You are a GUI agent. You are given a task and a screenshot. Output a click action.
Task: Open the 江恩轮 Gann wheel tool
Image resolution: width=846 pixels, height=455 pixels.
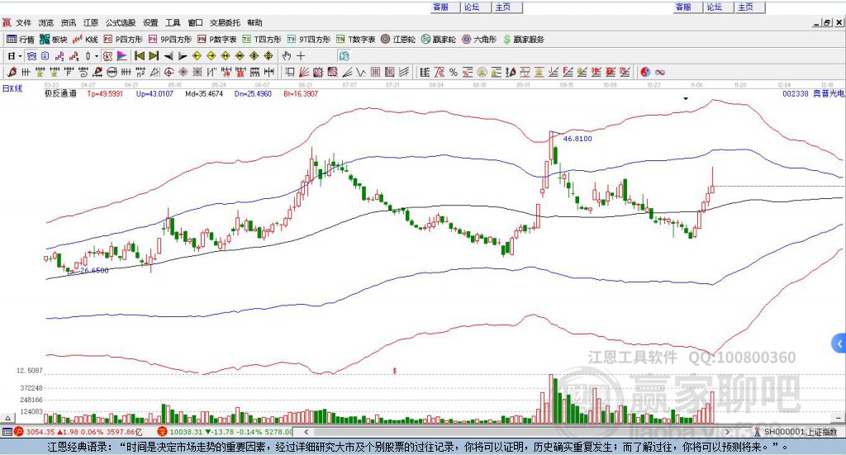tap(397, 40)
